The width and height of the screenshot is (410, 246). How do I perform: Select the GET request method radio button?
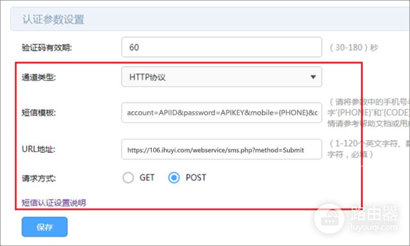pyautogui.click(x=128, y=178)
